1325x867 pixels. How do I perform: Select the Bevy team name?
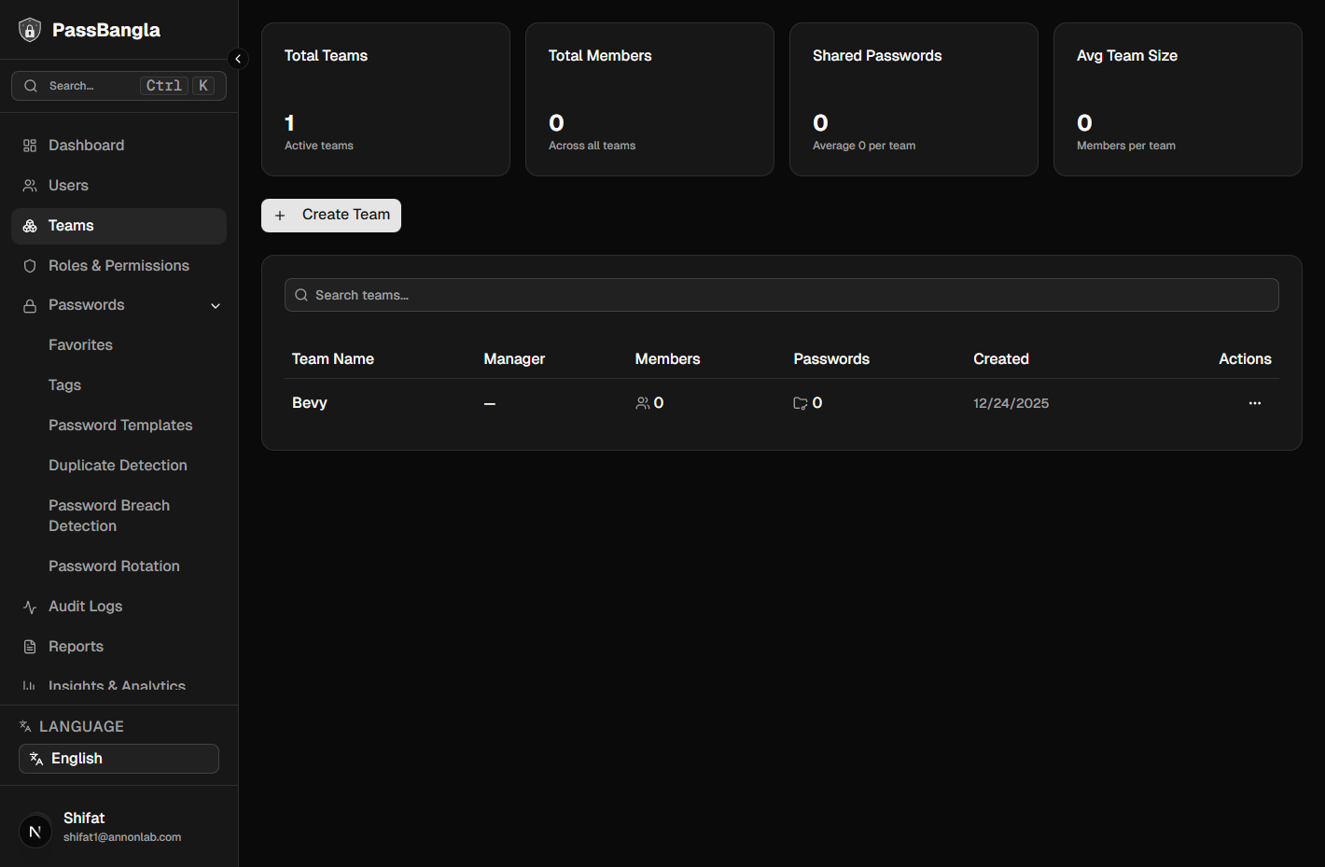(310, 403)
